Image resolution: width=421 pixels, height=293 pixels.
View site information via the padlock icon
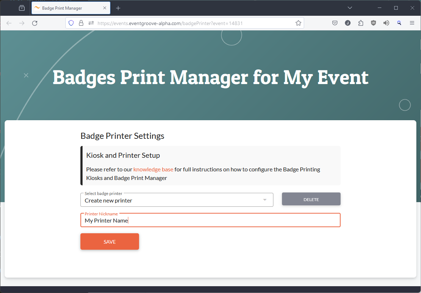click(81, 23)
